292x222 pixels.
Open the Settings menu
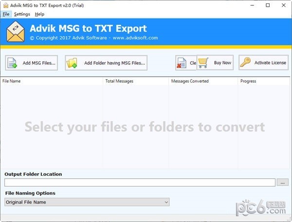[x=22, y=14]
